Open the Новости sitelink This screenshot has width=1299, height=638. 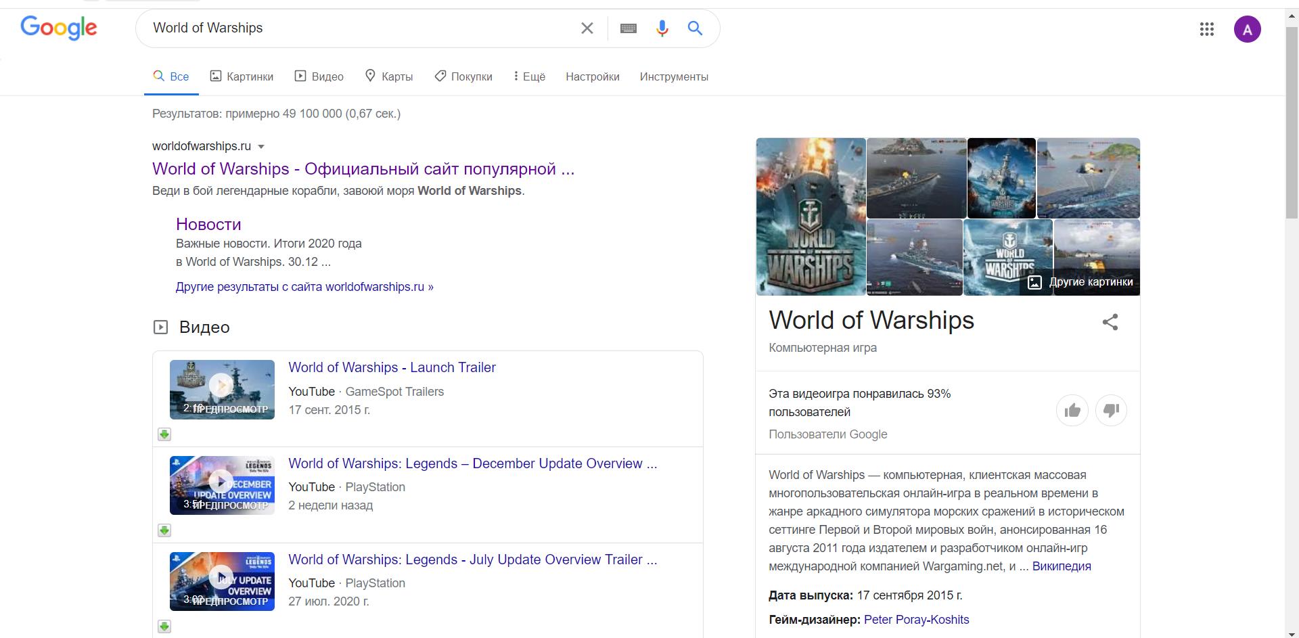coord(208,225)
